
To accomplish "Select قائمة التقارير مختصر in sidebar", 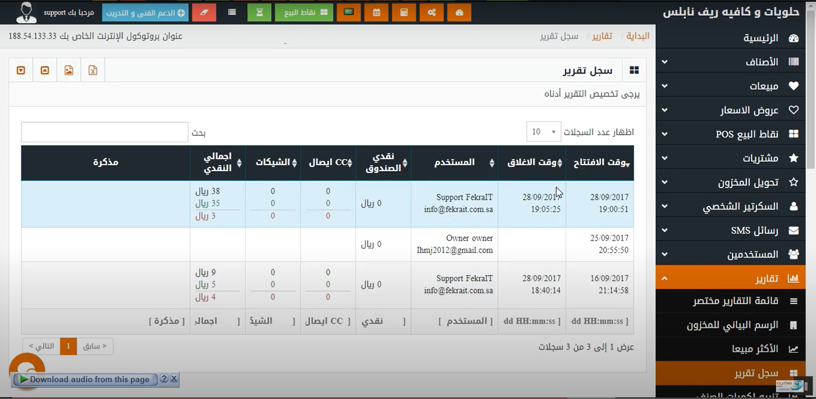I will [736, 301].
